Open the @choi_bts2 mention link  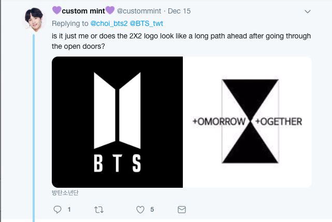[109, 23]
